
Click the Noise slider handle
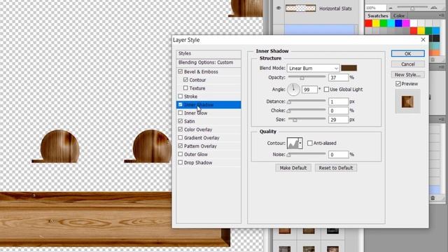click(x=288, y=155)
